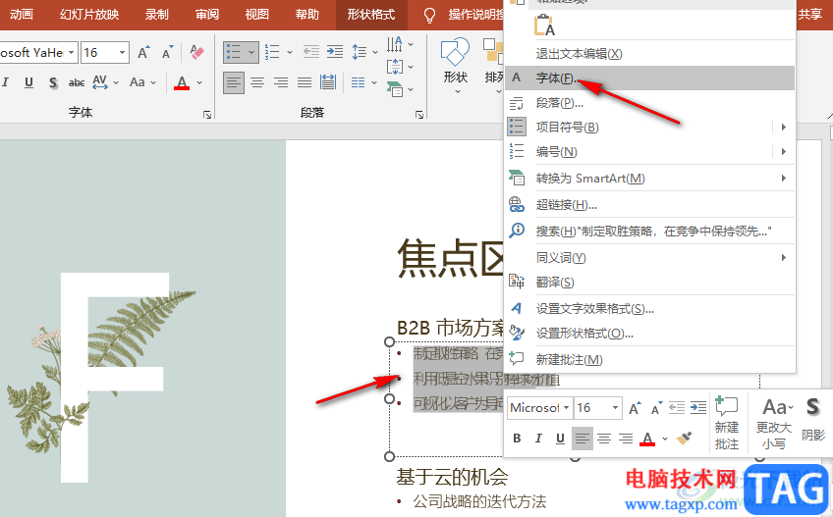Toggle italic in the ribbon font group
This screenshot has width=833, height=517.
6,82
